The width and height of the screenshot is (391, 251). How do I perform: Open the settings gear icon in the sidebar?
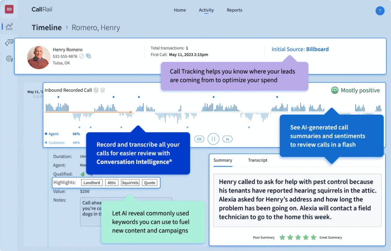pyautogui.click(x=8, y=58)
